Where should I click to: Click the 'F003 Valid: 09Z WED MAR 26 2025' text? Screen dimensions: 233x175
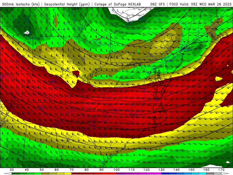200,4
